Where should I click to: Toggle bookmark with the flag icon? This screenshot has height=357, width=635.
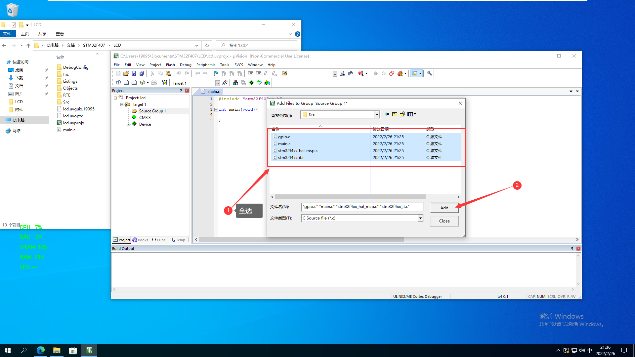pos(216,73)
